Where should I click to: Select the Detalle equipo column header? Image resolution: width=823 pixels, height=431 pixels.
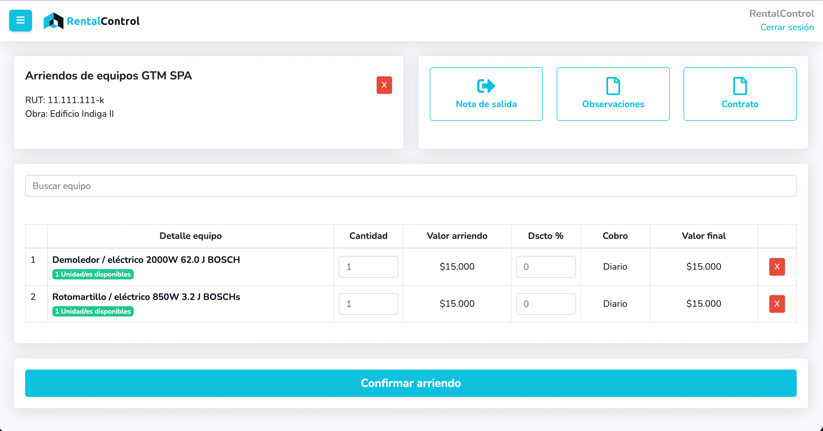click(190, 236)
